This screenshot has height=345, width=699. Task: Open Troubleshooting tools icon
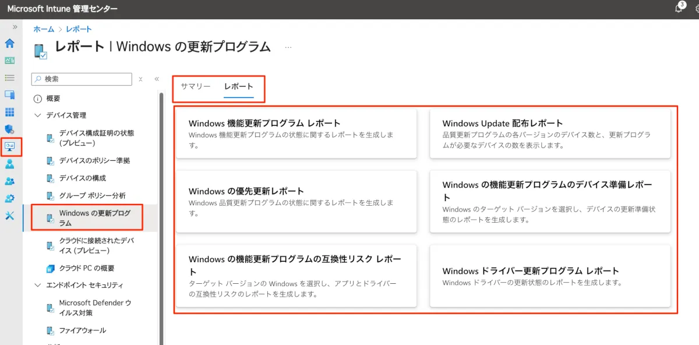[10, 216]
